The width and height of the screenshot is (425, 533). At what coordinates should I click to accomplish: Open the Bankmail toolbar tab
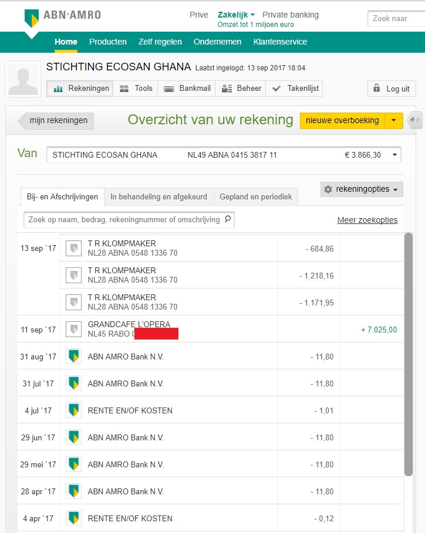(x=187, y=89)
